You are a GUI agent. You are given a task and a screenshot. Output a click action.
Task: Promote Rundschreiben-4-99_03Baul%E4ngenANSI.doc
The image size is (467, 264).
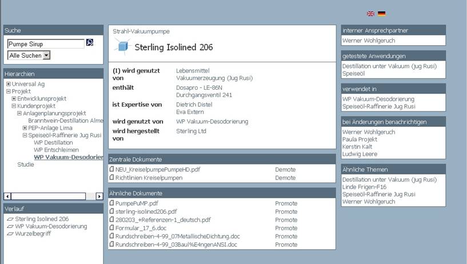(286, 245)
